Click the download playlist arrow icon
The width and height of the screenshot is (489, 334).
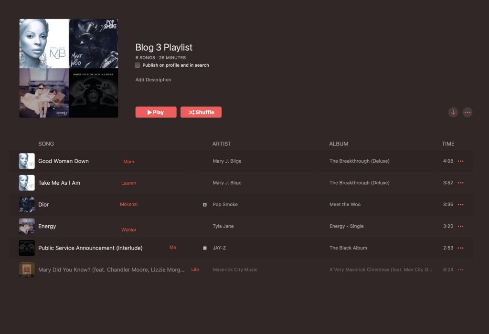point(453,112)
